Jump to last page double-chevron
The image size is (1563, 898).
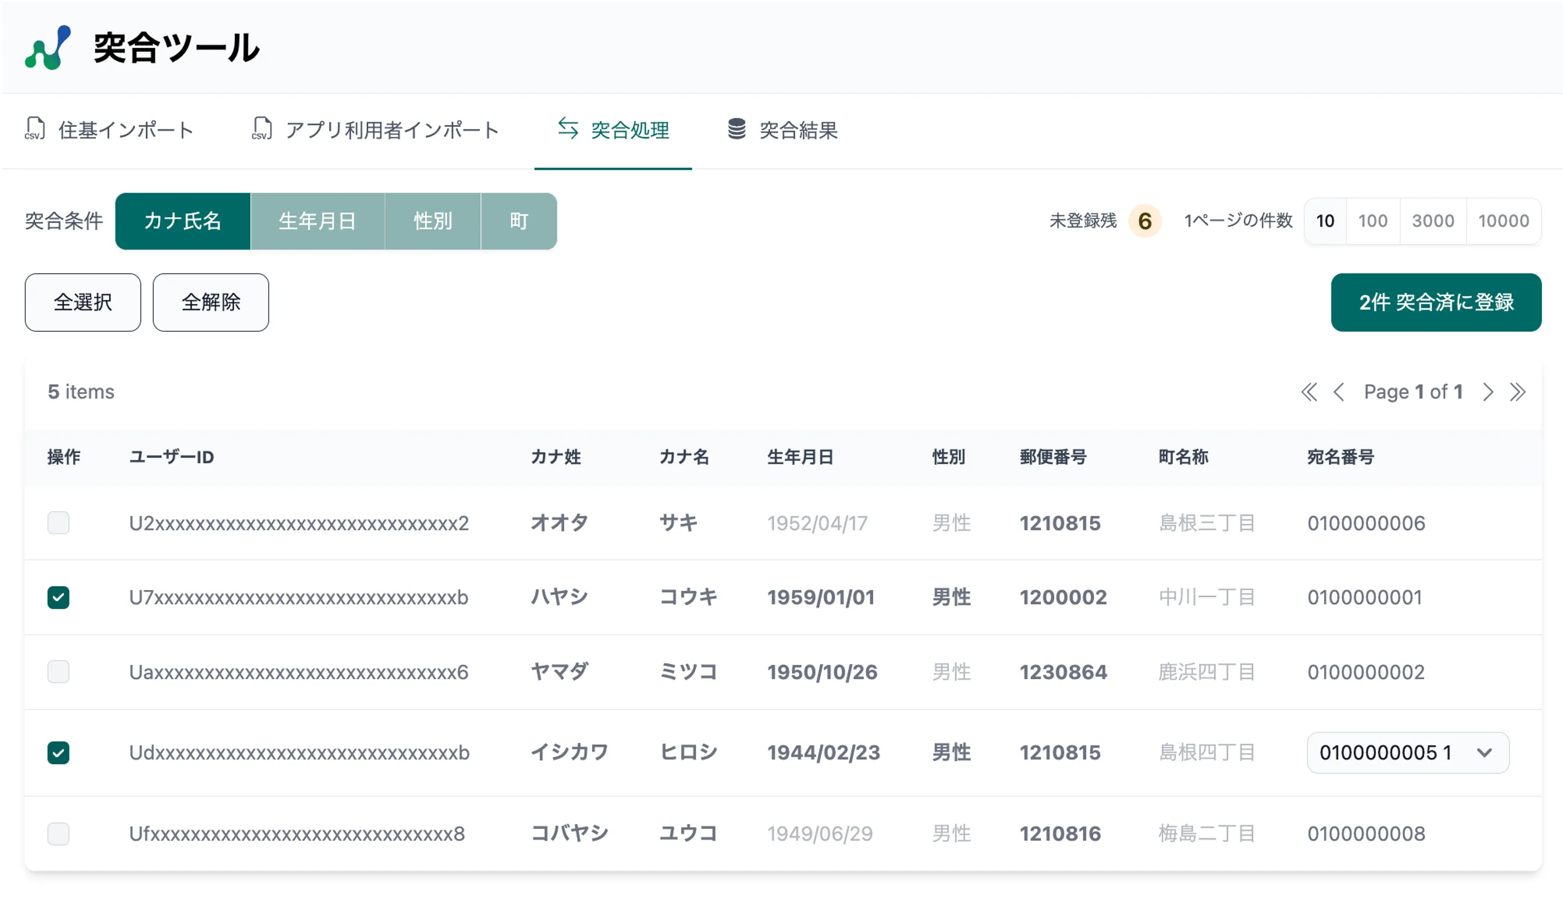(1517, 392)
